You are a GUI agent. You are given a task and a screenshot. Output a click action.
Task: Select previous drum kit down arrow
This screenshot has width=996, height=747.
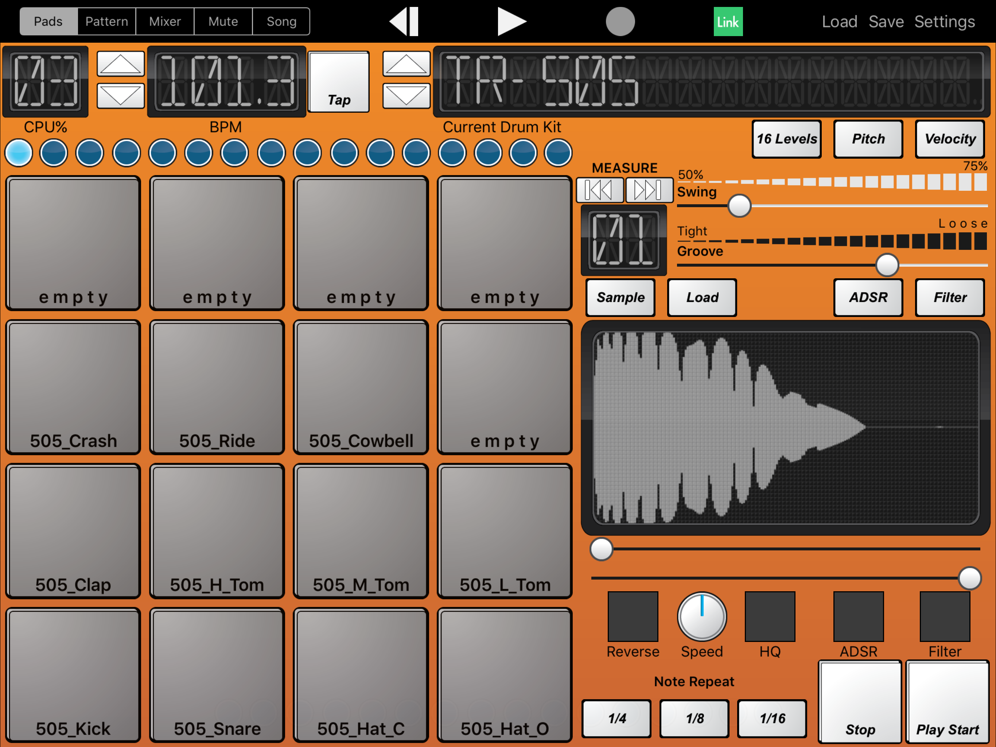pos(406,96)
